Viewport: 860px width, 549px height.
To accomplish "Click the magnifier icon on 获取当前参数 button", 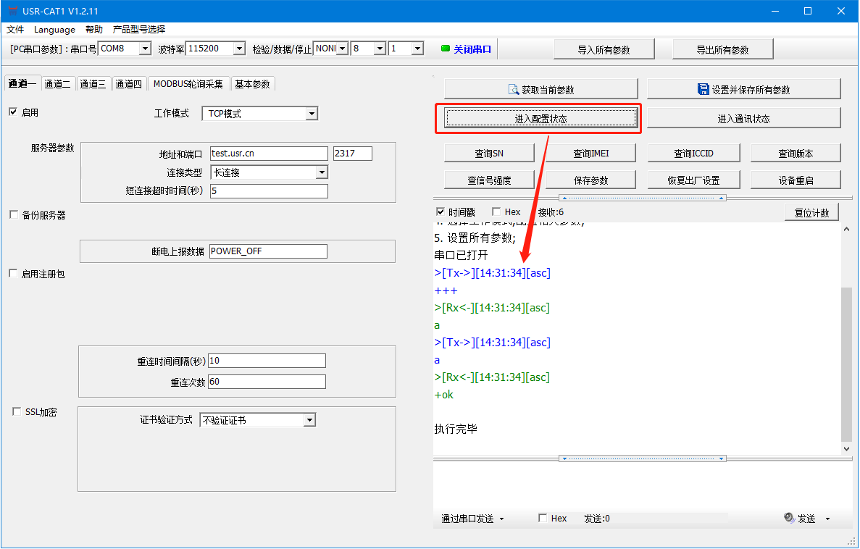I will point(514,89).
